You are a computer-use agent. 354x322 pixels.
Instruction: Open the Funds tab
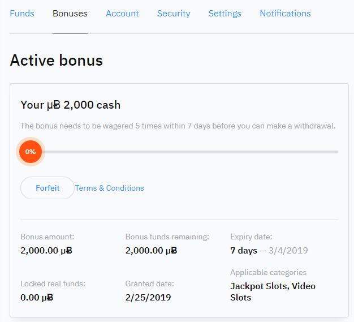tap(22, 13)
